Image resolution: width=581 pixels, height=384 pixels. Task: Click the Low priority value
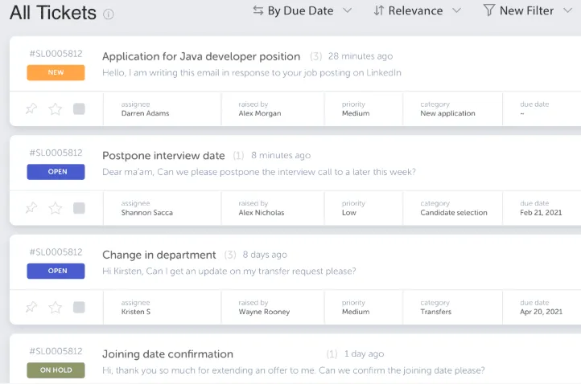coord(349,212)
